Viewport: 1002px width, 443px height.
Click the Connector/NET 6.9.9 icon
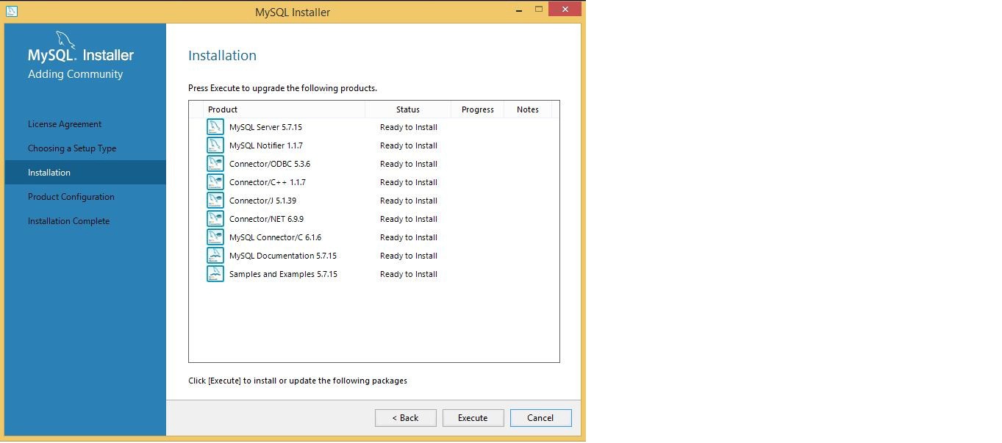[215, 219]
